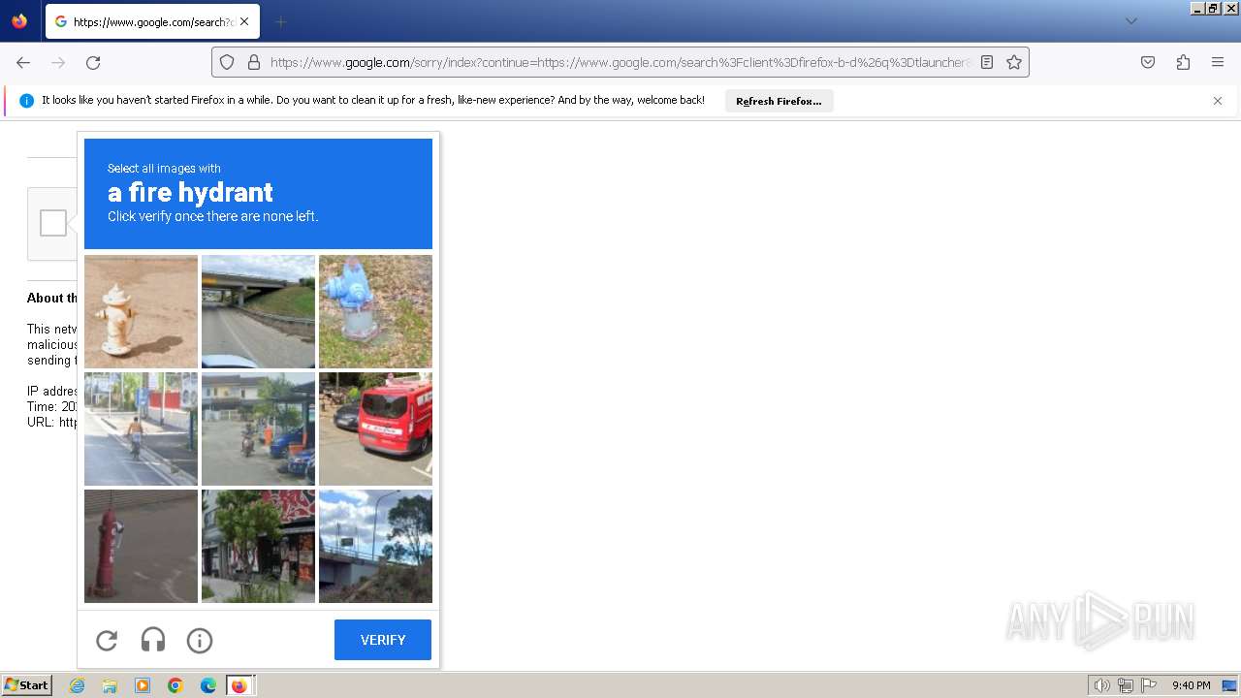Toggle reader view icon in address bar

[x=987, y=62]
